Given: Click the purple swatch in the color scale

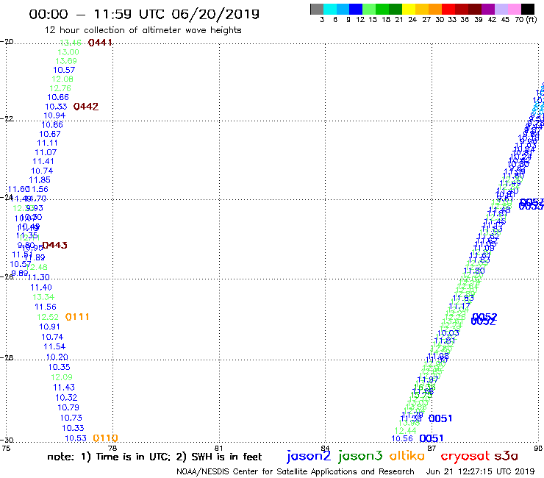Looking at the screenshot, I should point(488,9).
